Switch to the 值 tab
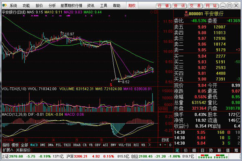This screenshot has height=161, width=242. point(228,150)
